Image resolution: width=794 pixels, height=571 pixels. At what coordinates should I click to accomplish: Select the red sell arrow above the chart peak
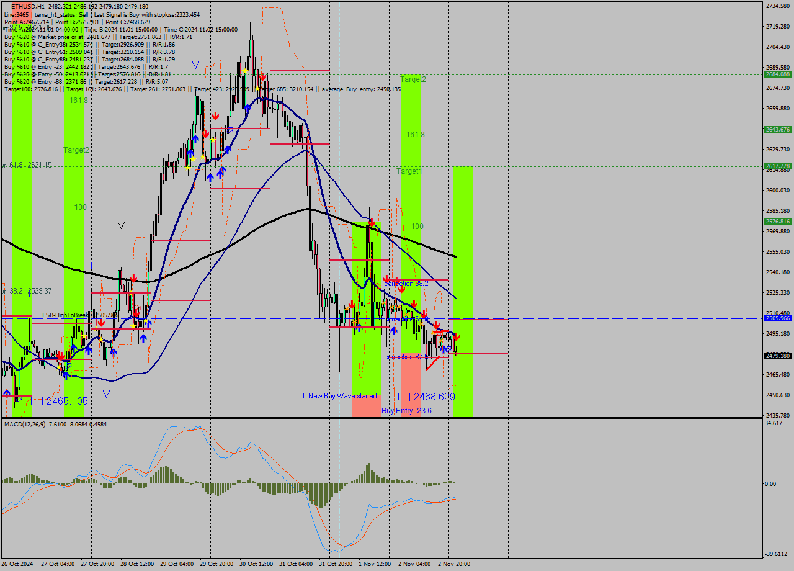click(x=264, y=76)
